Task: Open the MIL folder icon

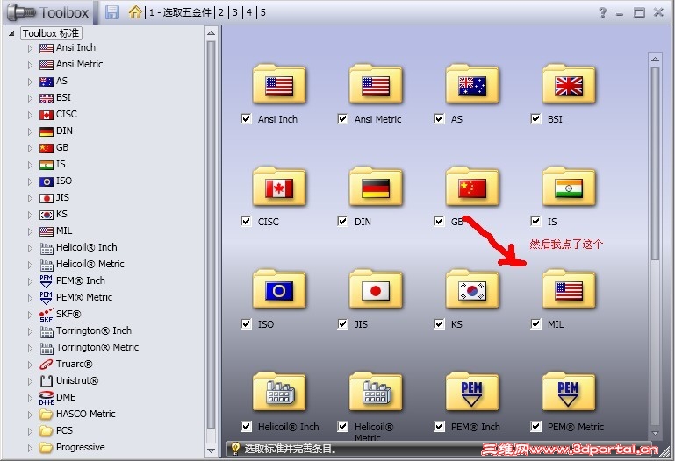Action: 568,289
